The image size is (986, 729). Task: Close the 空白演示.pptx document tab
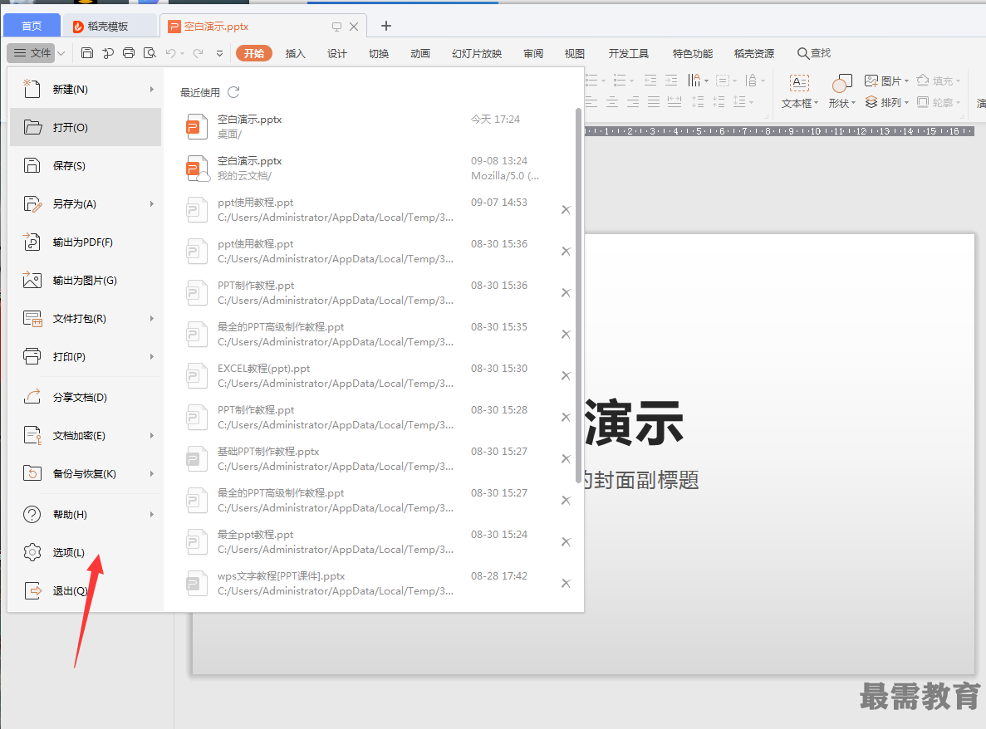coord(354,27)
